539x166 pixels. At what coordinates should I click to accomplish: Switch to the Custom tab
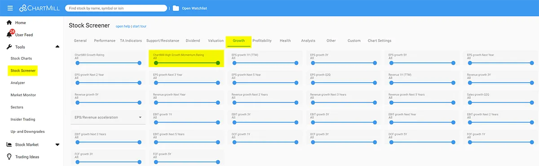click(x=354, y=41)
